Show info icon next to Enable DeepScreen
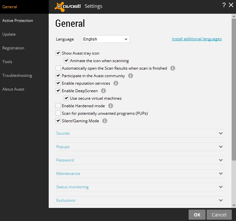 [x=103, y=91]
